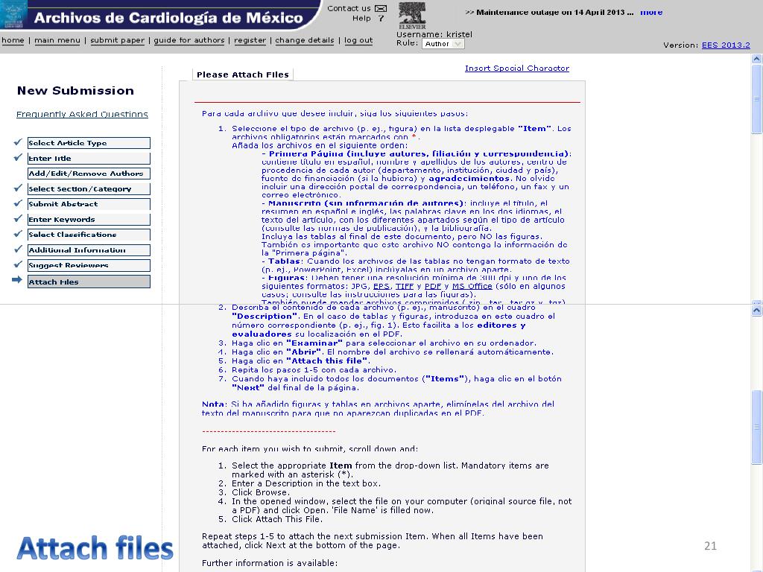Open the maintenance notice 'more' link
Viewport: 763px width, 572px height.
[651, 12]
